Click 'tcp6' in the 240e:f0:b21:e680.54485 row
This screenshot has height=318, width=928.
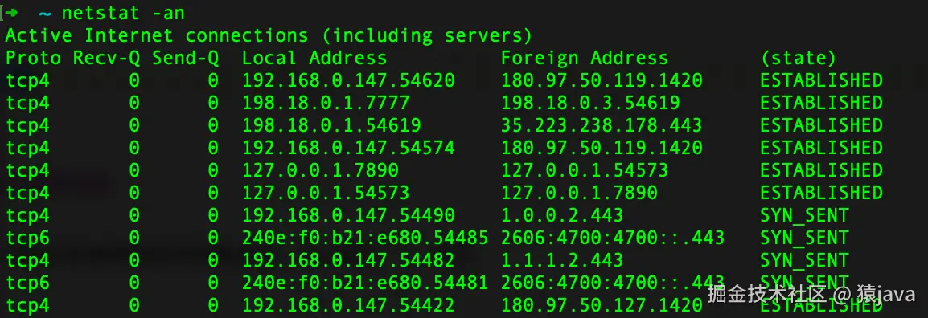[x=28, y=238]
